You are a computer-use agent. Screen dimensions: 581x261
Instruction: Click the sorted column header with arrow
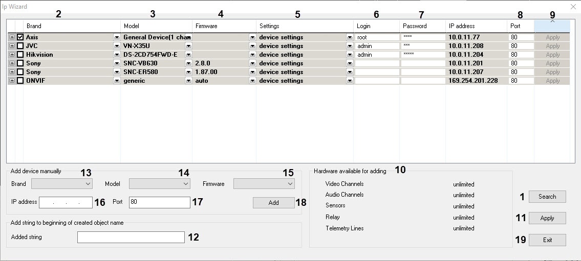coord(552,26)
